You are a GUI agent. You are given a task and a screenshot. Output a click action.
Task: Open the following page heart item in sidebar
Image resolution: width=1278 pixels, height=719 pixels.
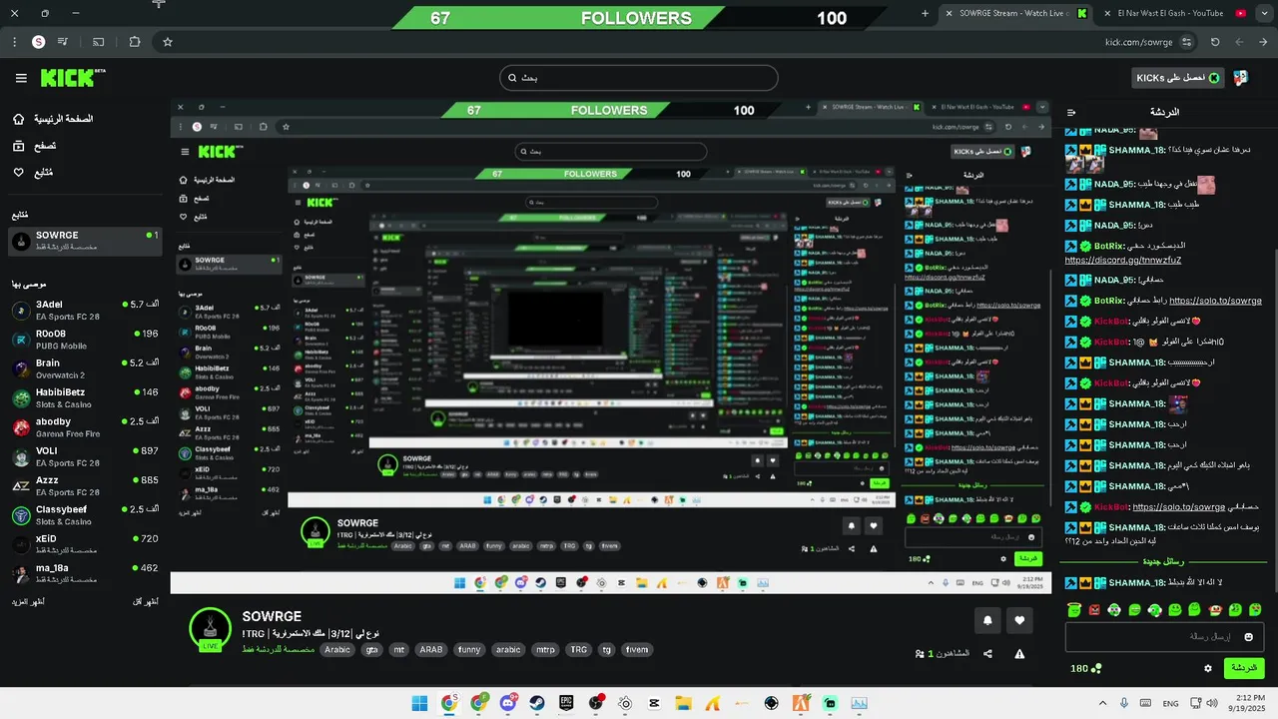[x=32, y=173]
